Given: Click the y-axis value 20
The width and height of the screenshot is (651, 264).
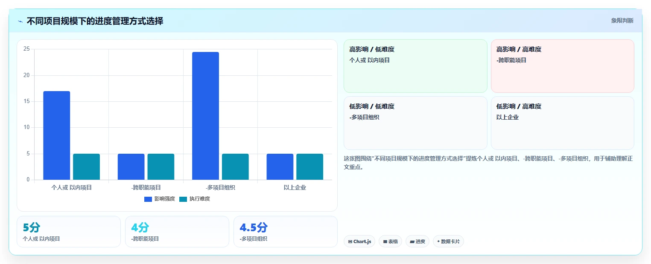Looking at the screenshot, I should (x=26, y=75).
